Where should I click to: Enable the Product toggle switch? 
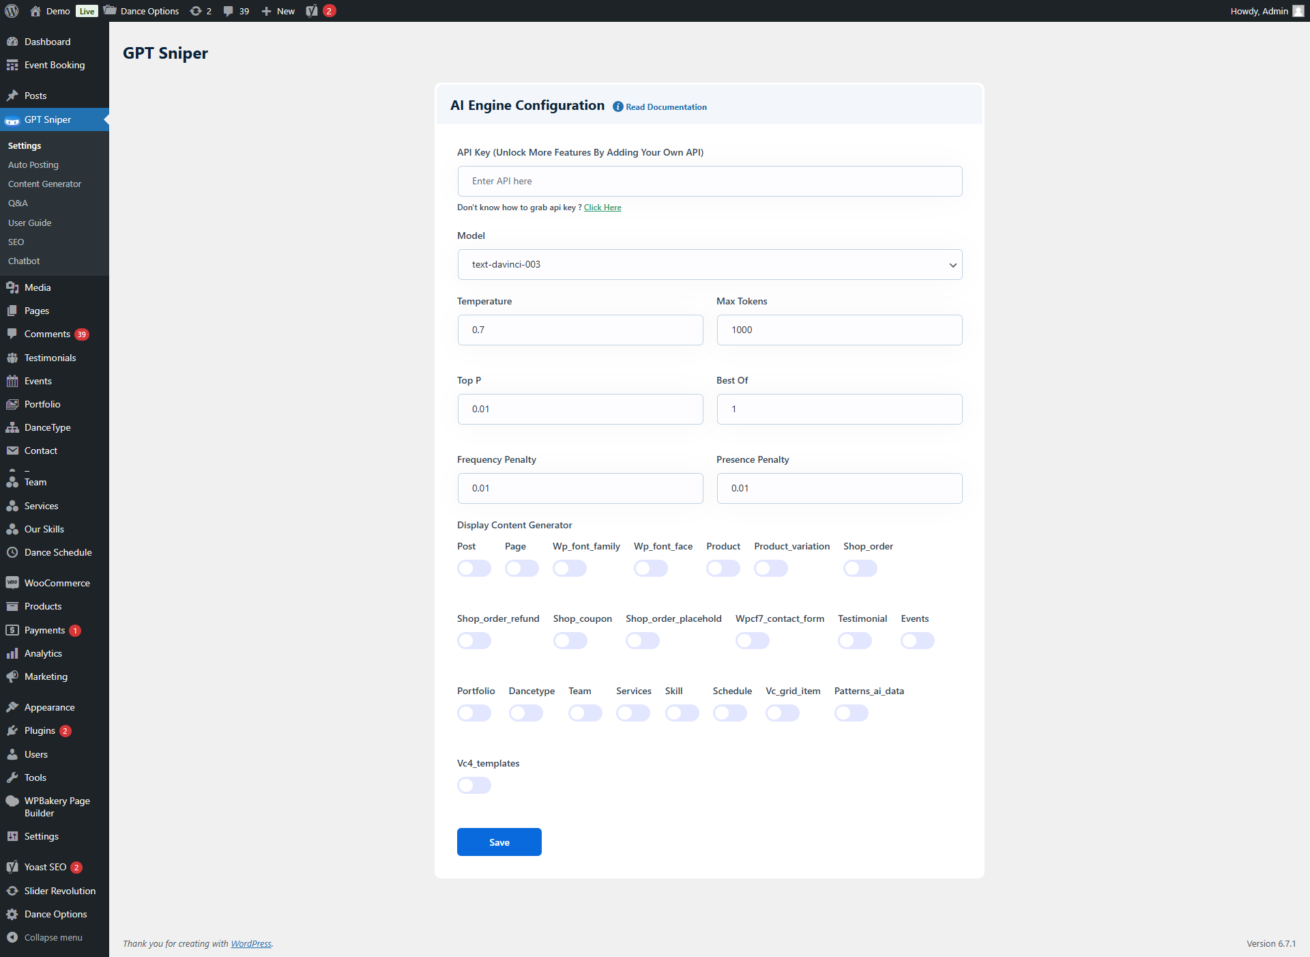click(x=723, y=568)
